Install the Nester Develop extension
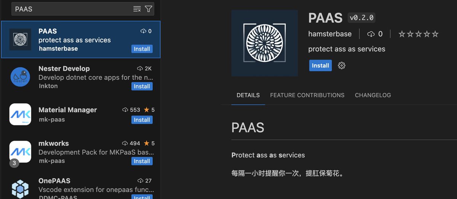Image resolution: width=457 pixels, height=199 pixels. point(142,86)
